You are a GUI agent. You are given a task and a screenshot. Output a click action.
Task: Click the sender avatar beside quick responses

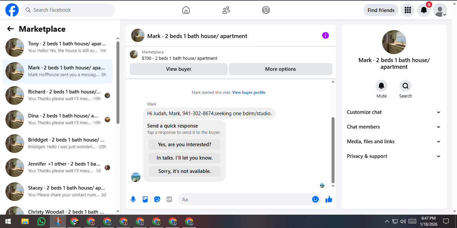pyautogui.click(x=136, y=177)
